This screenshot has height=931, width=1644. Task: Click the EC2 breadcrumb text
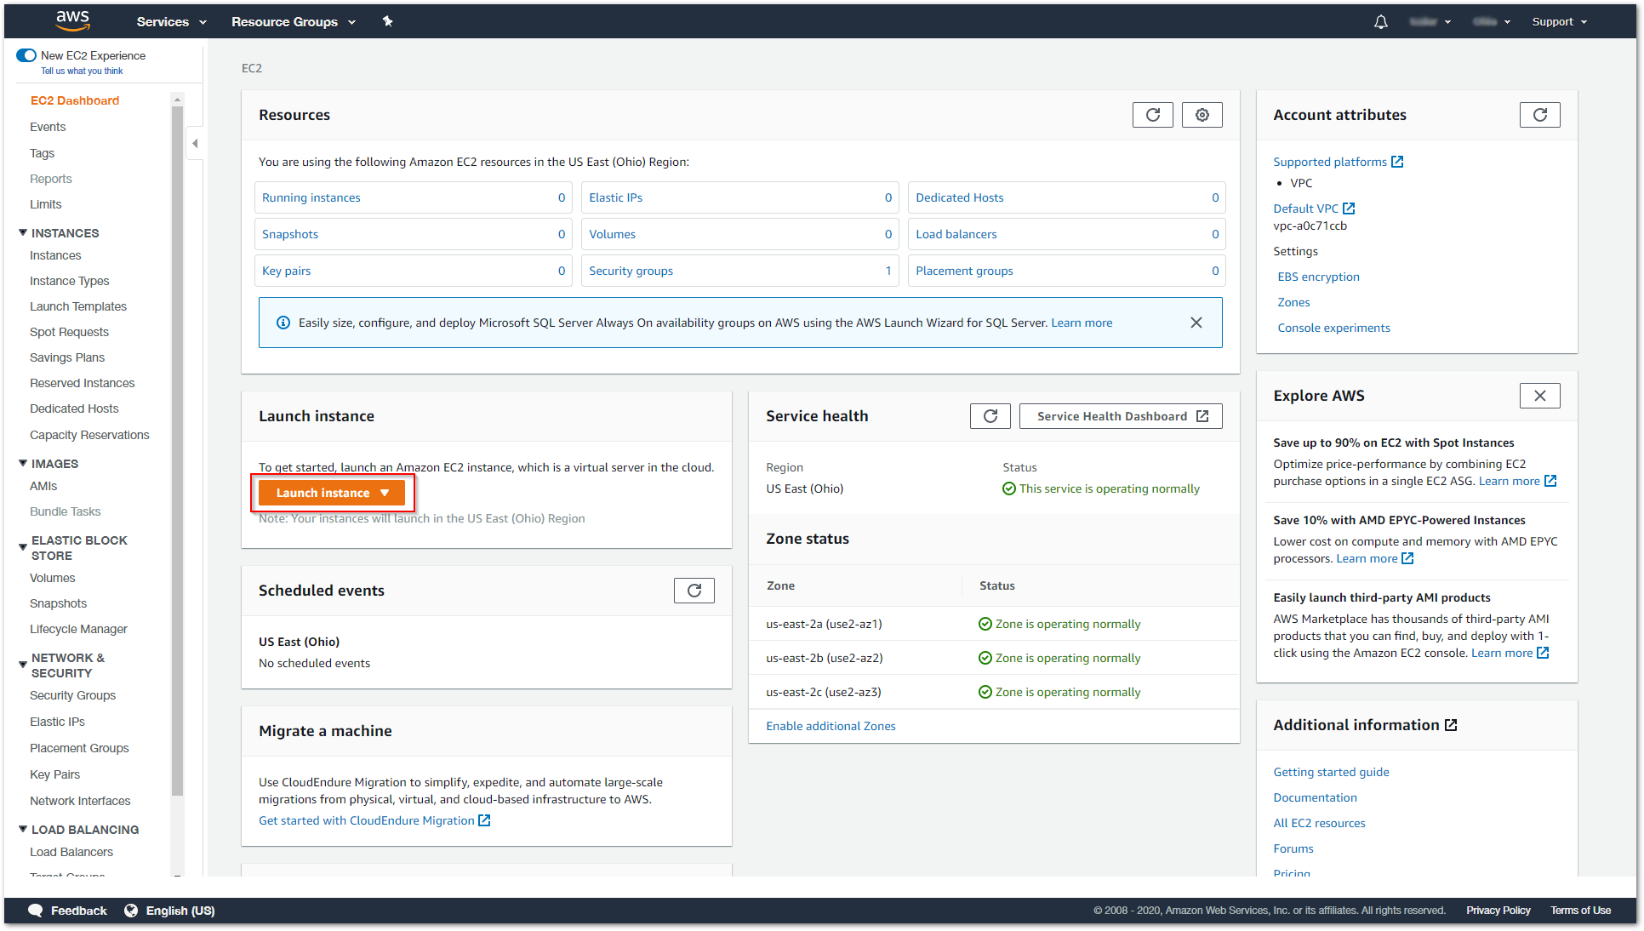pos(252,68)
